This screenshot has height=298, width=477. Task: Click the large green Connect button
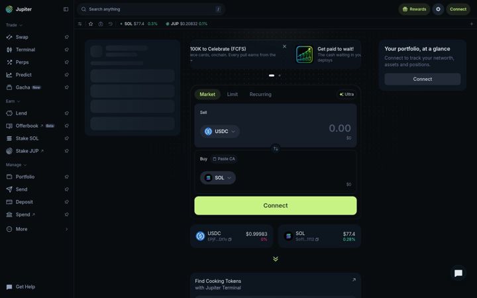coord(276,205)
